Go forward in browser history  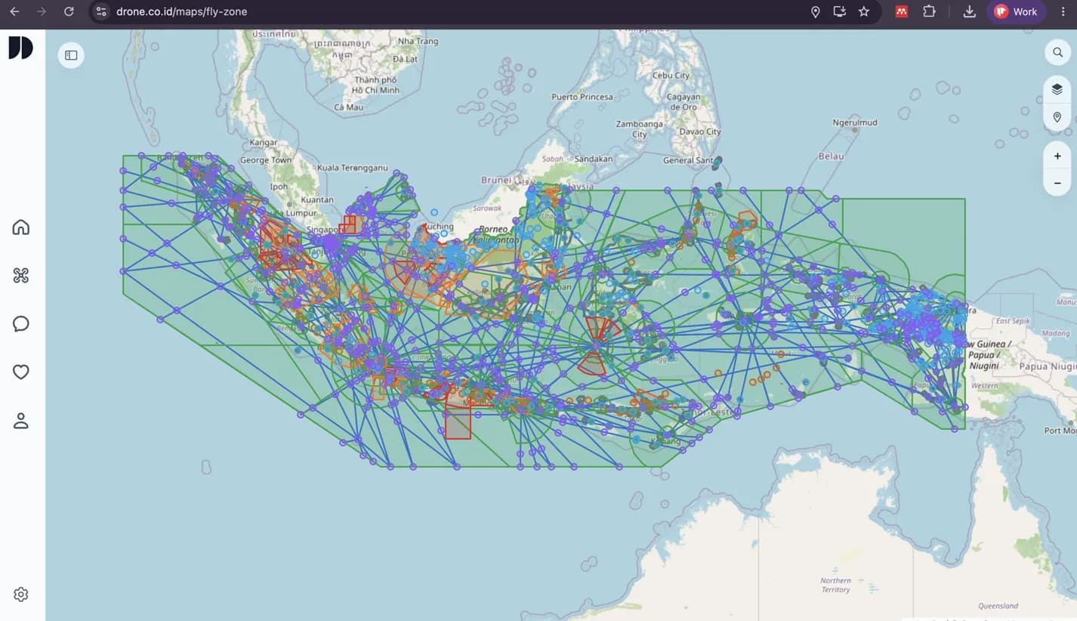coord(42,11)
